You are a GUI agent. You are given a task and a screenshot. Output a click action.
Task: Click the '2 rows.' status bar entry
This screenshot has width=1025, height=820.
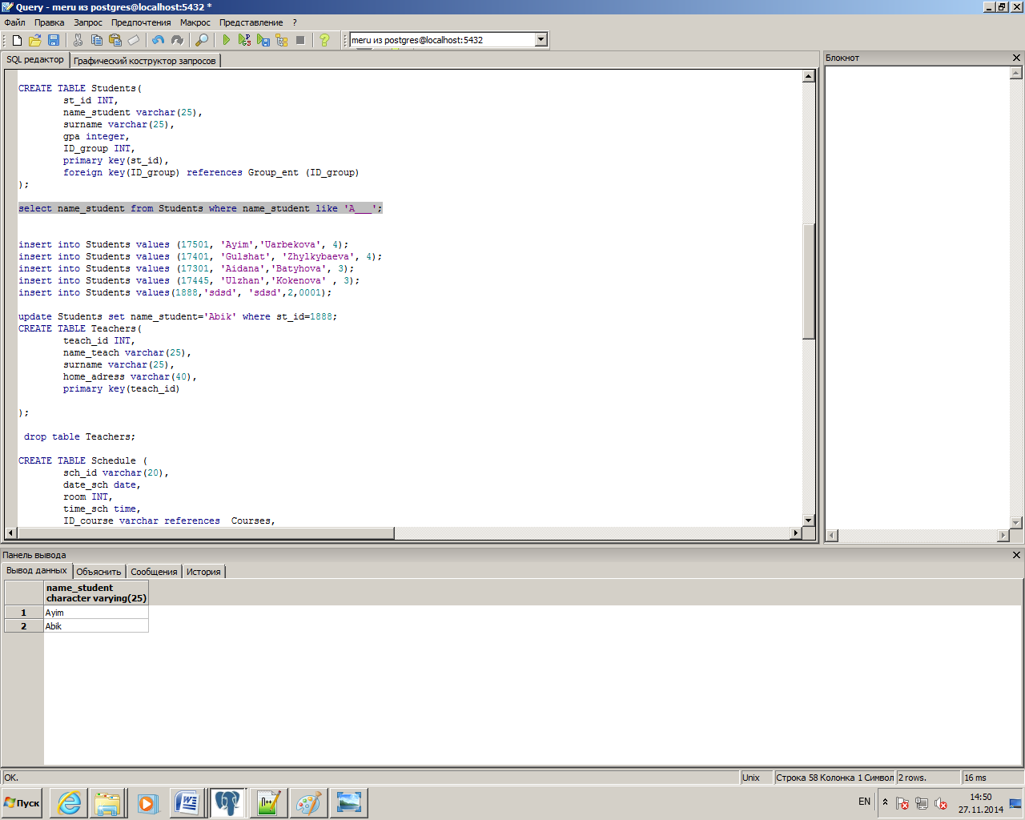tap(928, 778)
